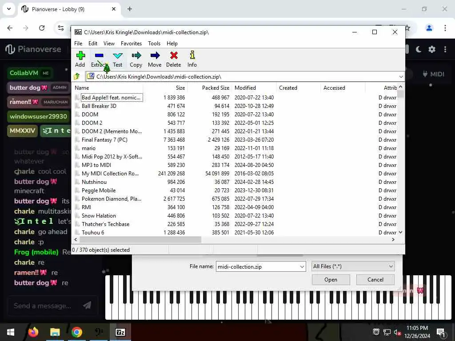The image size is (455, 341).
Task: Open Firefox from the taskbar
Action: pyautogui.click(x=33, y=332)
